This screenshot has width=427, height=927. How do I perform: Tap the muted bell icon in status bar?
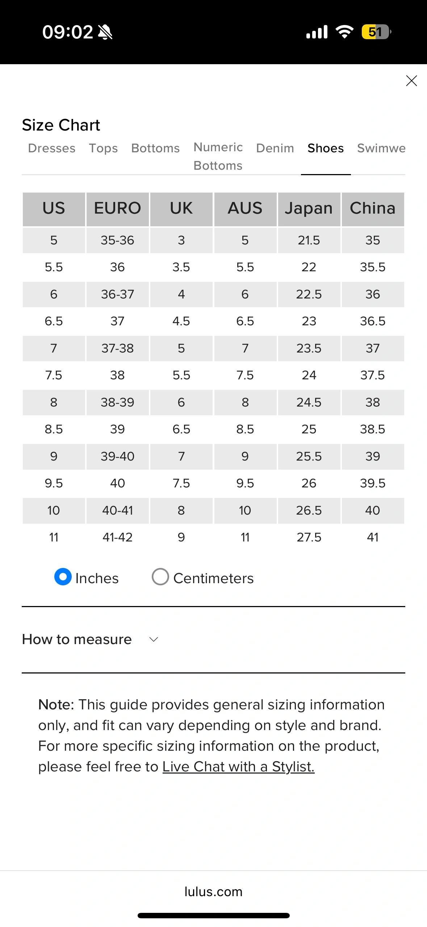[105, 32]
